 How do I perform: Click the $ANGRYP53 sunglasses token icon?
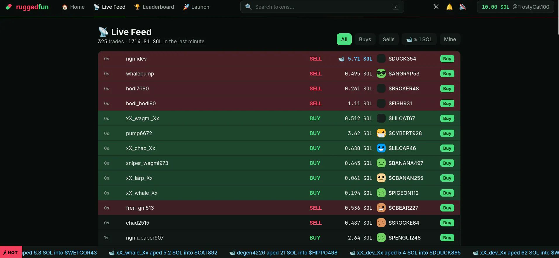[381, 74]
